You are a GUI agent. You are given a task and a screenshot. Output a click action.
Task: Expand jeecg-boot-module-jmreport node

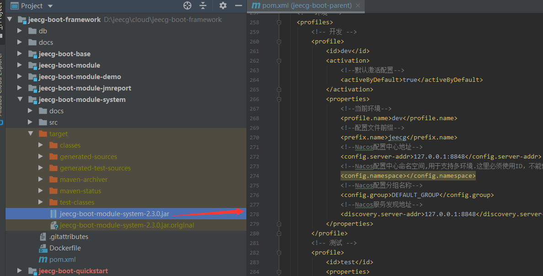[20, 88]
